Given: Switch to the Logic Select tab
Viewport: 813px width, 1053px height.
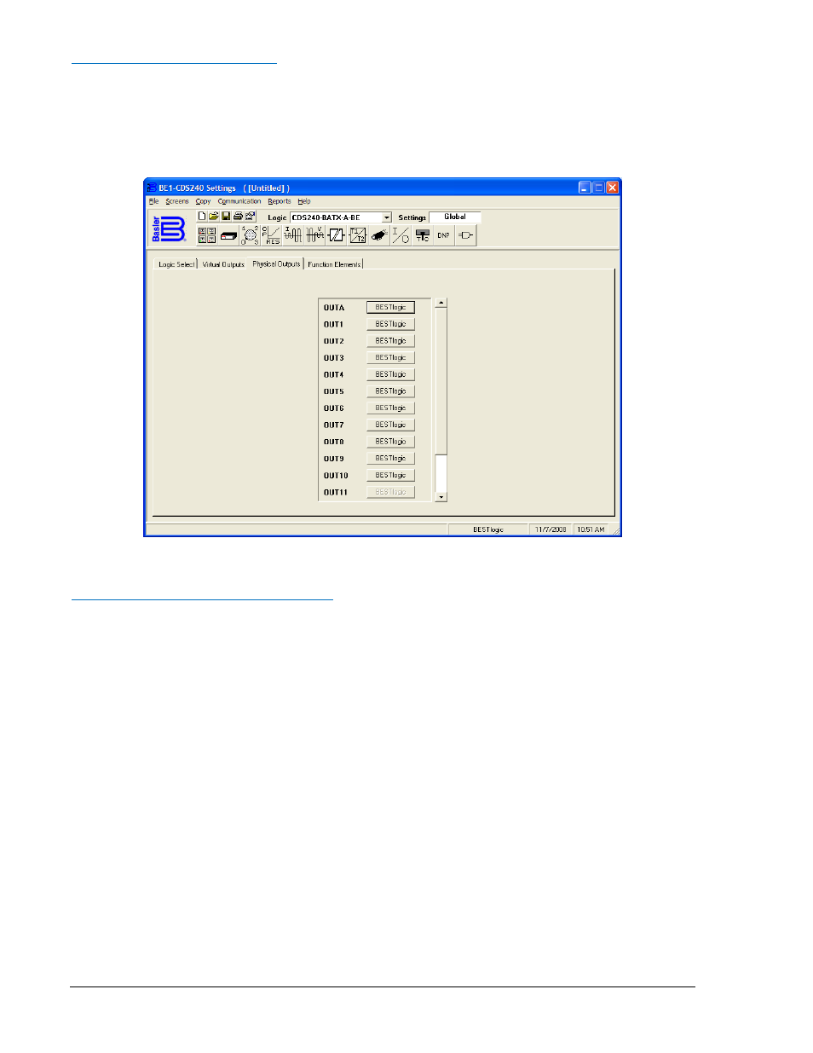Looking at the screenshot, I should point(176,264).
